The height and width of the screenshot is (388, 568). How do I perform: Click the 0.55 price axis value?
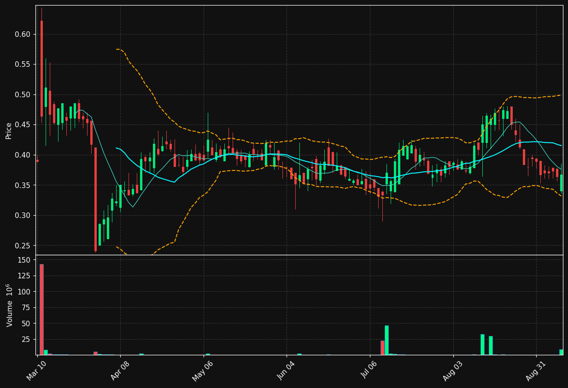(x=23, y=65)
